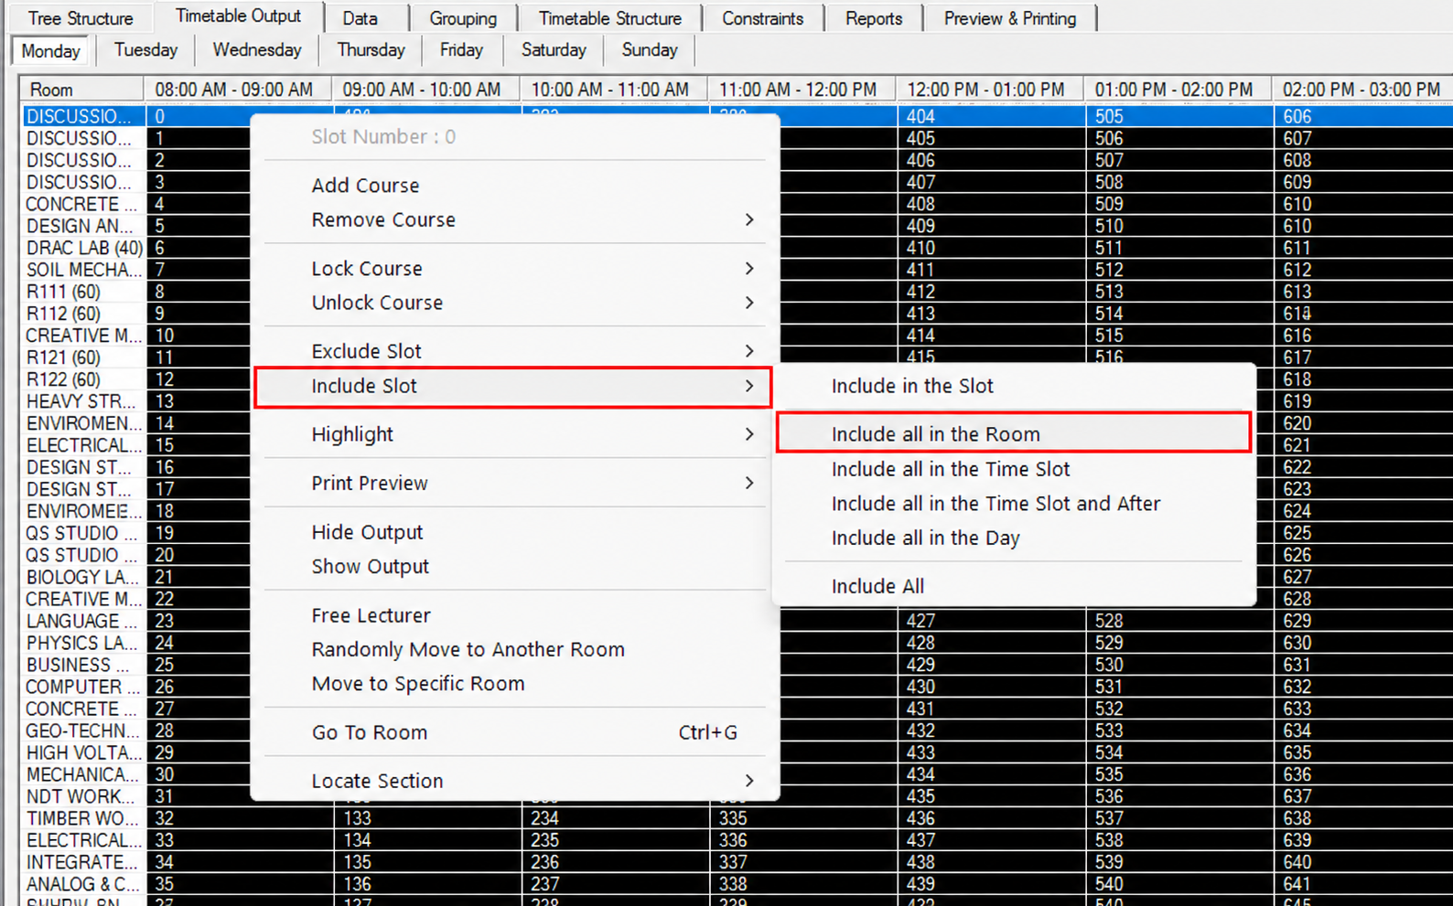This screenshot has width=1453, height=906.
Task: Expand the Locate Section submenu arrow
Action: click(x=749, y=781)
